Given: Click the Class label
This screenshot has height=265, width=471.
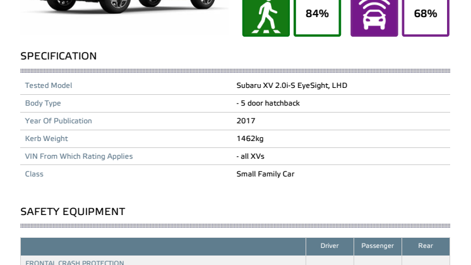Looking at the screenshot, I should click(34, 174).
